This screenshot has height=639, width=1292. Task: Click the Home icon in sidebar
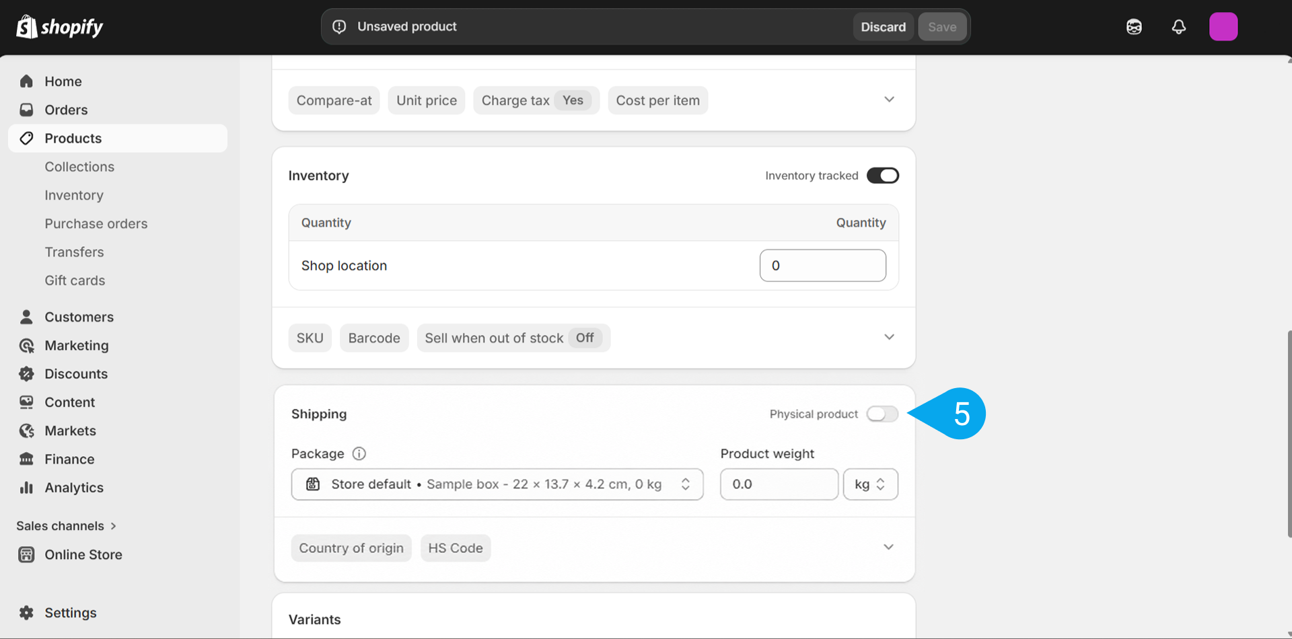click(26, 81)
